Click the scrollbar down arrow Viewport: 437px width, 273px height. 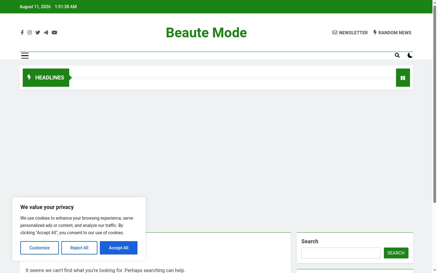pos(435,270)
